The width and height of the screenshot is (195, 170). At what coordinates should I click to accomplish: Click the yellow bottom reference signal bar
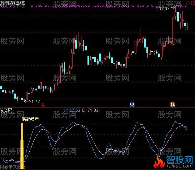coord(22,145)
